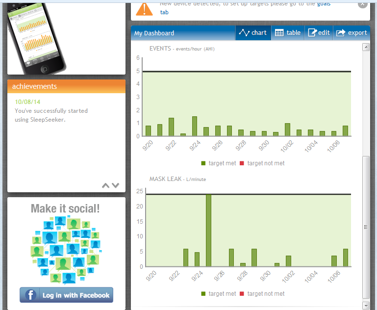The height and width of the screenshot is (310, 377).
Task: Switch dashboard to chart view
Action: pyautogui.click(x=253, y=33)
